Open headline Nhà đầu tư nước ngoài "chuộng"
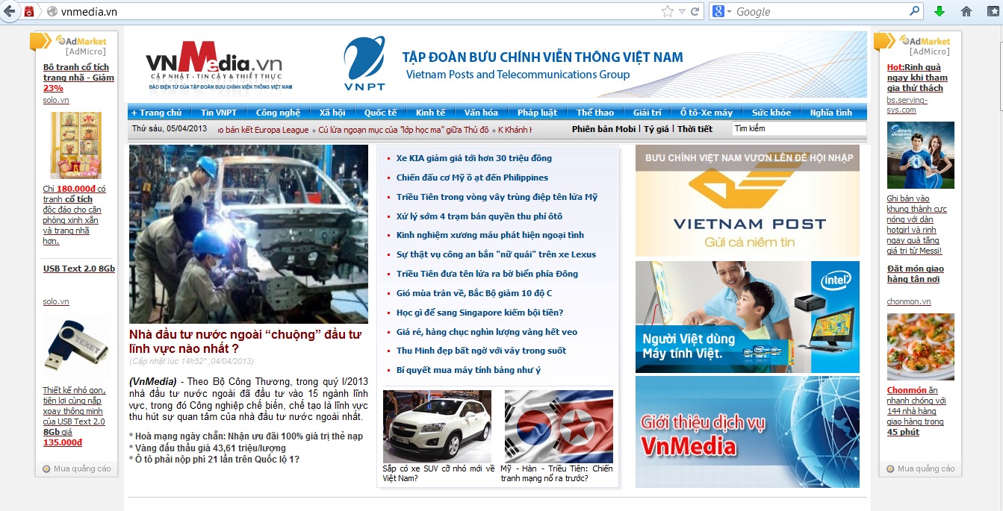Screen dimensions: 1003x511 pyautogui.click(x=245, y=341)
